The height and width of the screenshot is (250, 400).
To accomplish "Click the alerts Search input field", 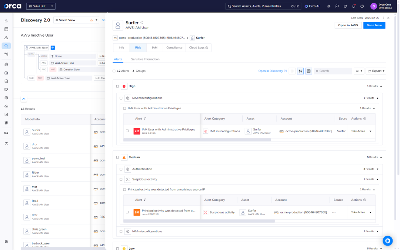I will pos(333,71).
